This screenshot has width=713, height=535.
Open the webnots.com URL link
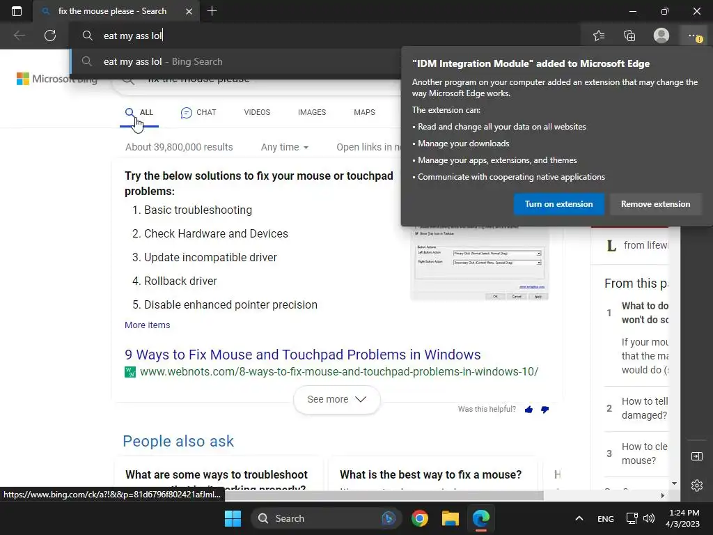339,372
